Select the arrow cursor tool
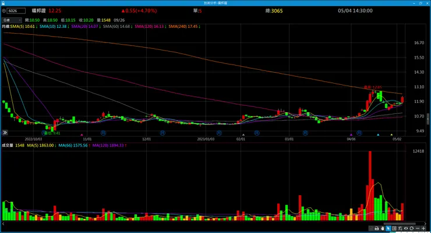Screen dimensions: 431x233 pyautogui.click(x=388, y=228)
